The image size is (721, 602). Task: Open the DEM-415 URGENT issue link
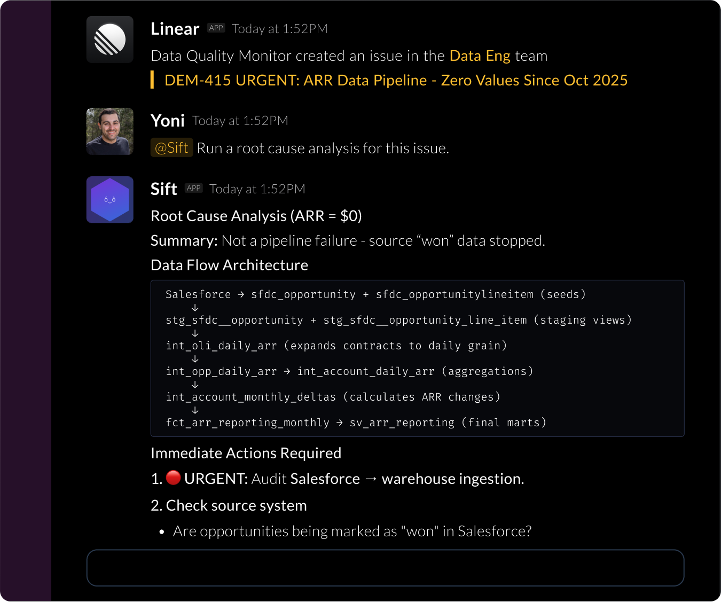coord(396,80)
